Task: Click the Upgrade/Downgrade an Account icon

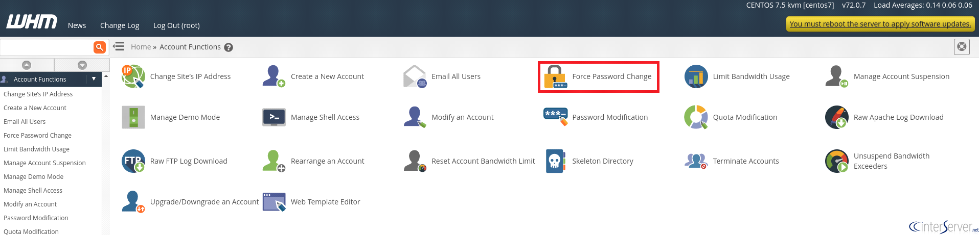Action: click(x=133, y=202)
